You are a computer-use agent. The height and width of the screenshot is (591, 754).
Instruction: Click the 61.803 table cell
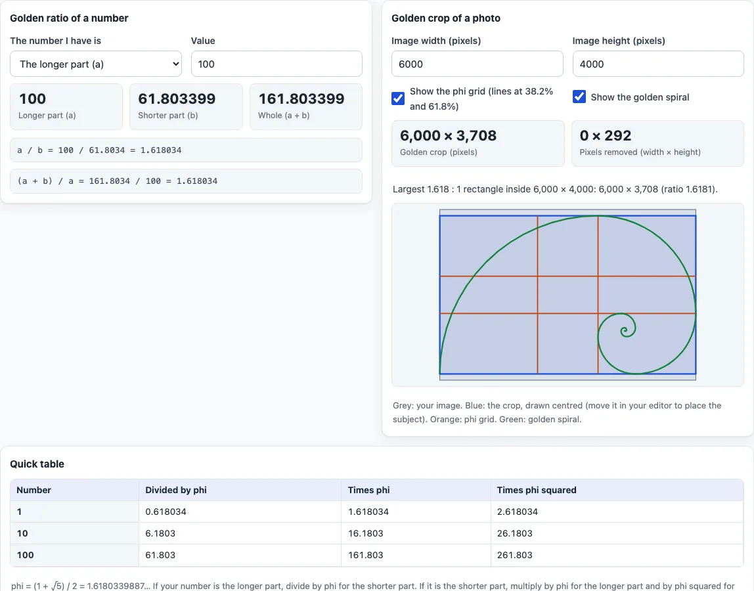point(240,555)
